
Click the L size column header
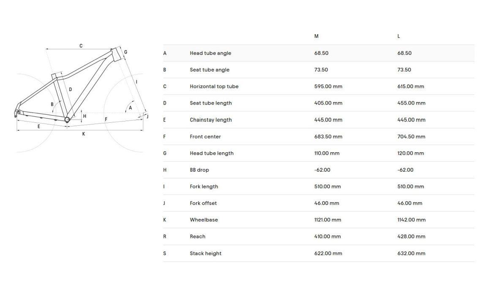tap(399, 36)
